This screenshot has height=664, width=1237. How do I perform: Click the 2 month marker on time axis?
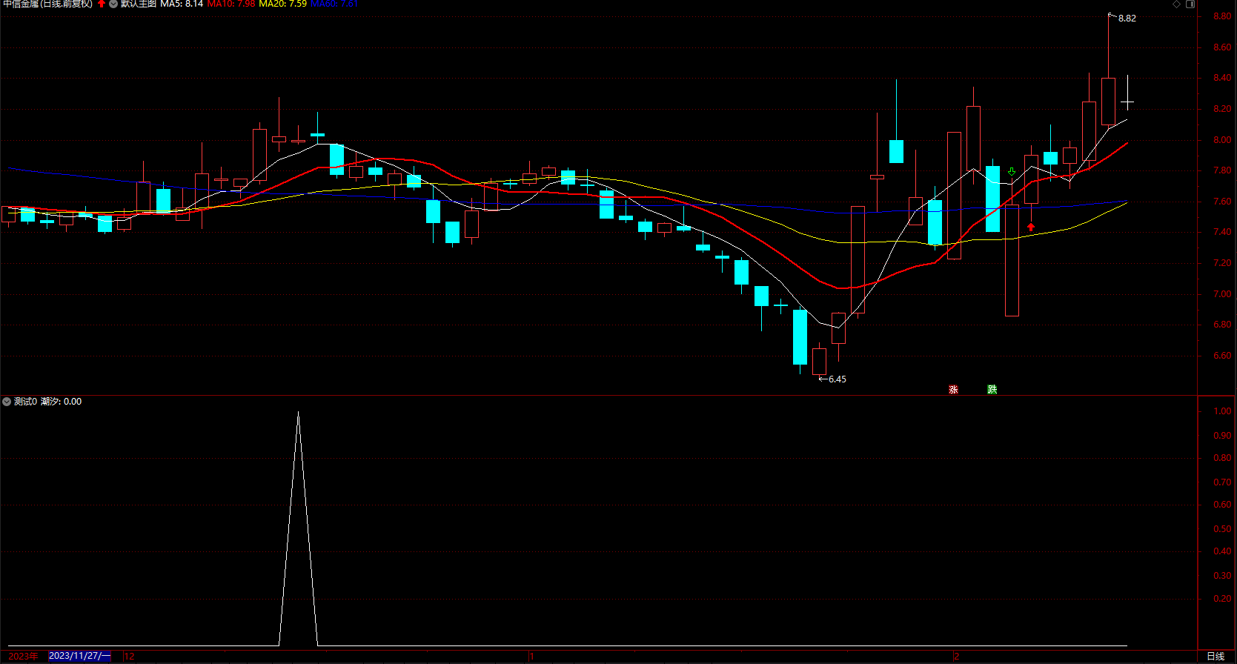pos(956,656)
